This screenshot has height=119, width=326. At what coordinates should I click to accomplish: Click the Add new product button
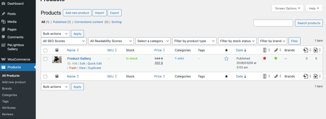coord(77,13)
